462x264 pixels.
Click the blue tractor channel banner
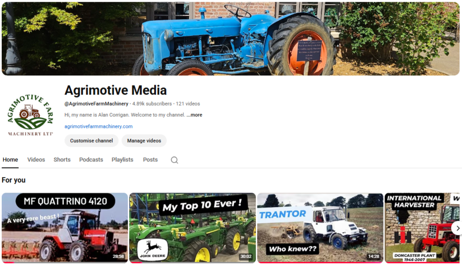point(231,39)
